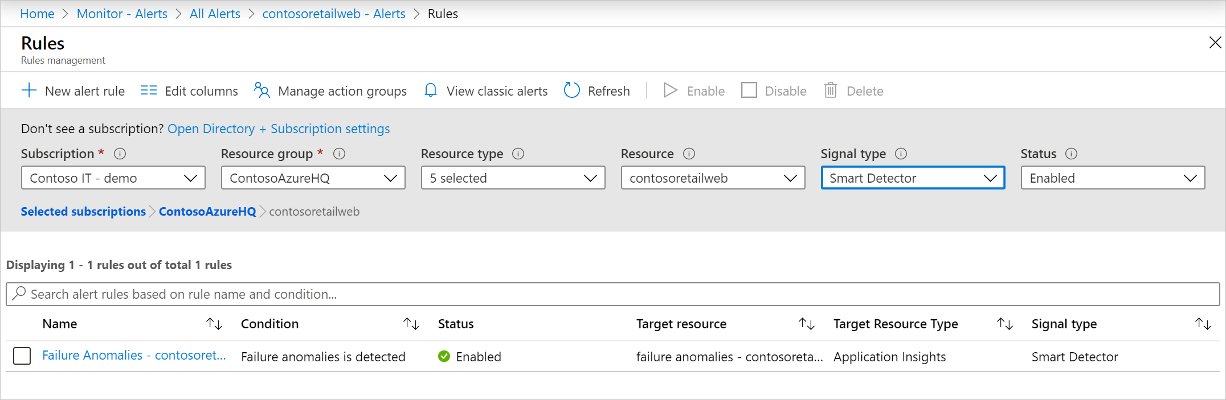Open Manage action groups
The height and width of the screenshot is (400, 1226).
[x=330, y=91]
